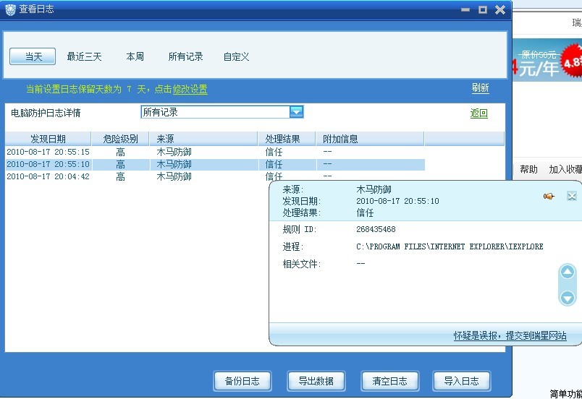Sort by 处理结果 column header
Image resolution: width=582 pixels, height=399 pixels.
tap(287, 139)
